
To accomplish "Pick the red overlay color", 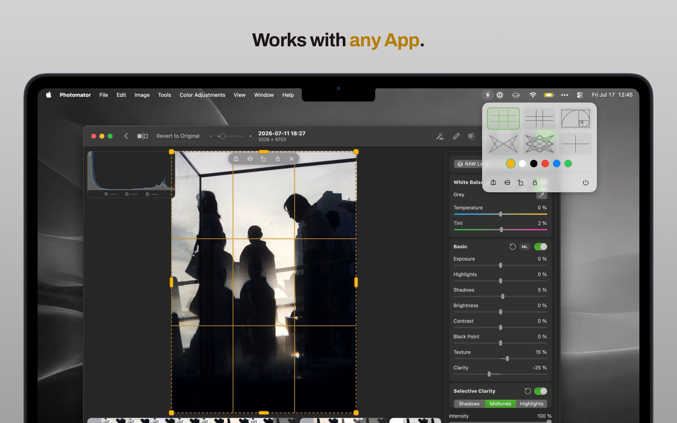I will tap(545, 164).
